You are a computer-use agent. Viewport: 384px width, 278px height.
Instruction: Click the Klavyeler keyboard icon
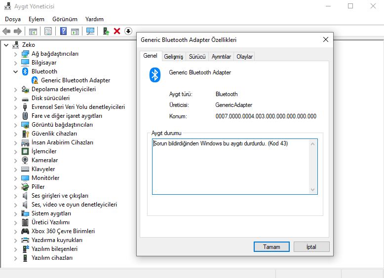[x=25, y=169]
